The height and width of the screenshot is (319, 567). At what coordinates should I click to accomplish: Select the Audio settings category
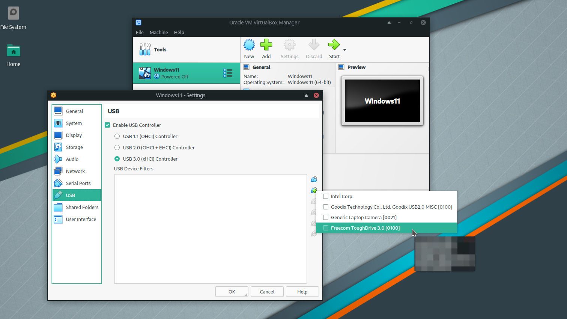77,159
